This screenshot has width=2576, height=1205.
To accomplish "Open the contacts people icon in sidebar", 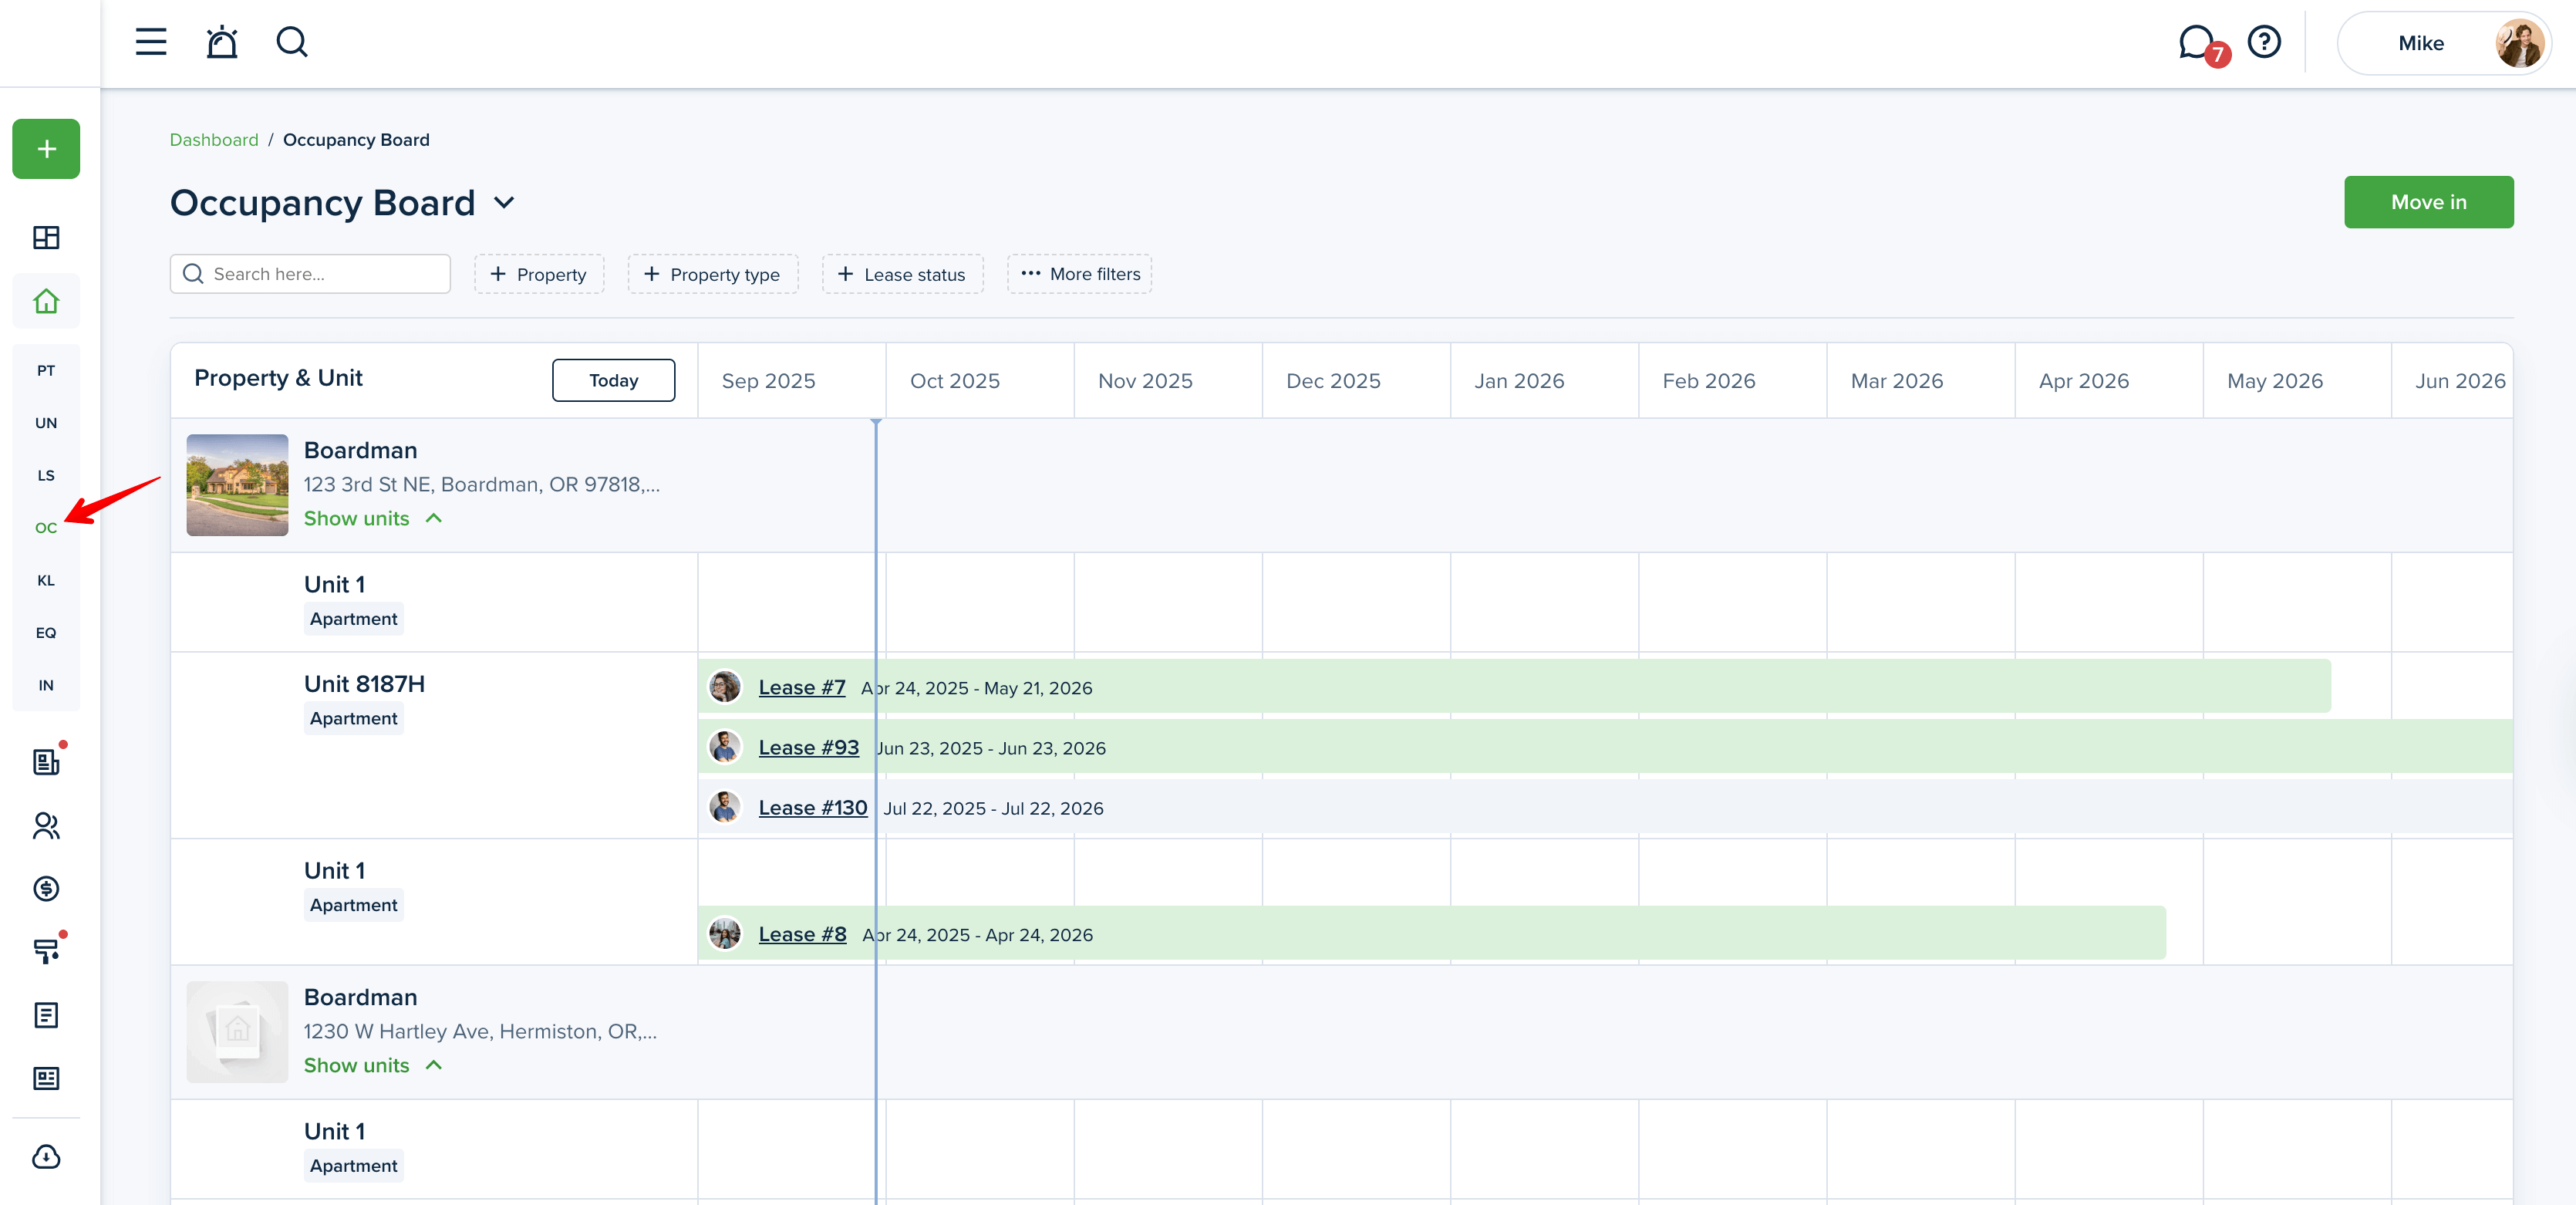I will pos(46,826).
